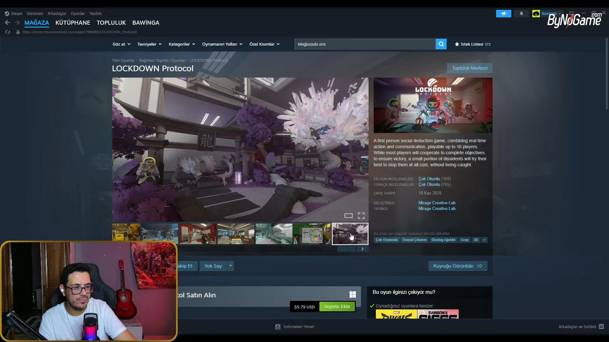Open the Mirage Creative Lab developer link
The width and height of the screenshot is (609, 342).
tap(437, 203)
